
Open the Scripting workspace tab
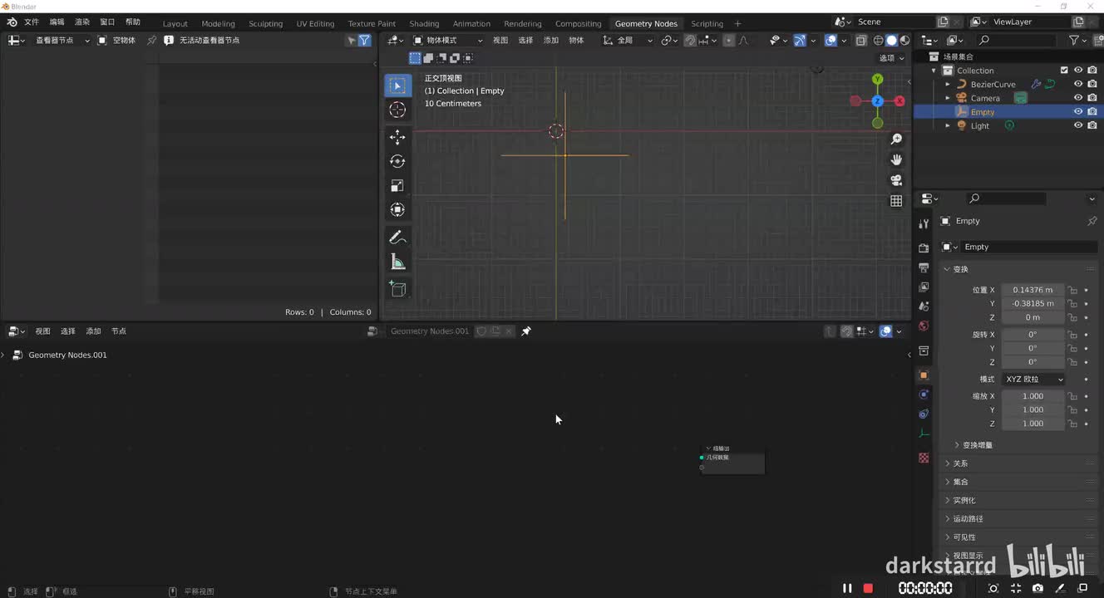[x=707, y=23]
